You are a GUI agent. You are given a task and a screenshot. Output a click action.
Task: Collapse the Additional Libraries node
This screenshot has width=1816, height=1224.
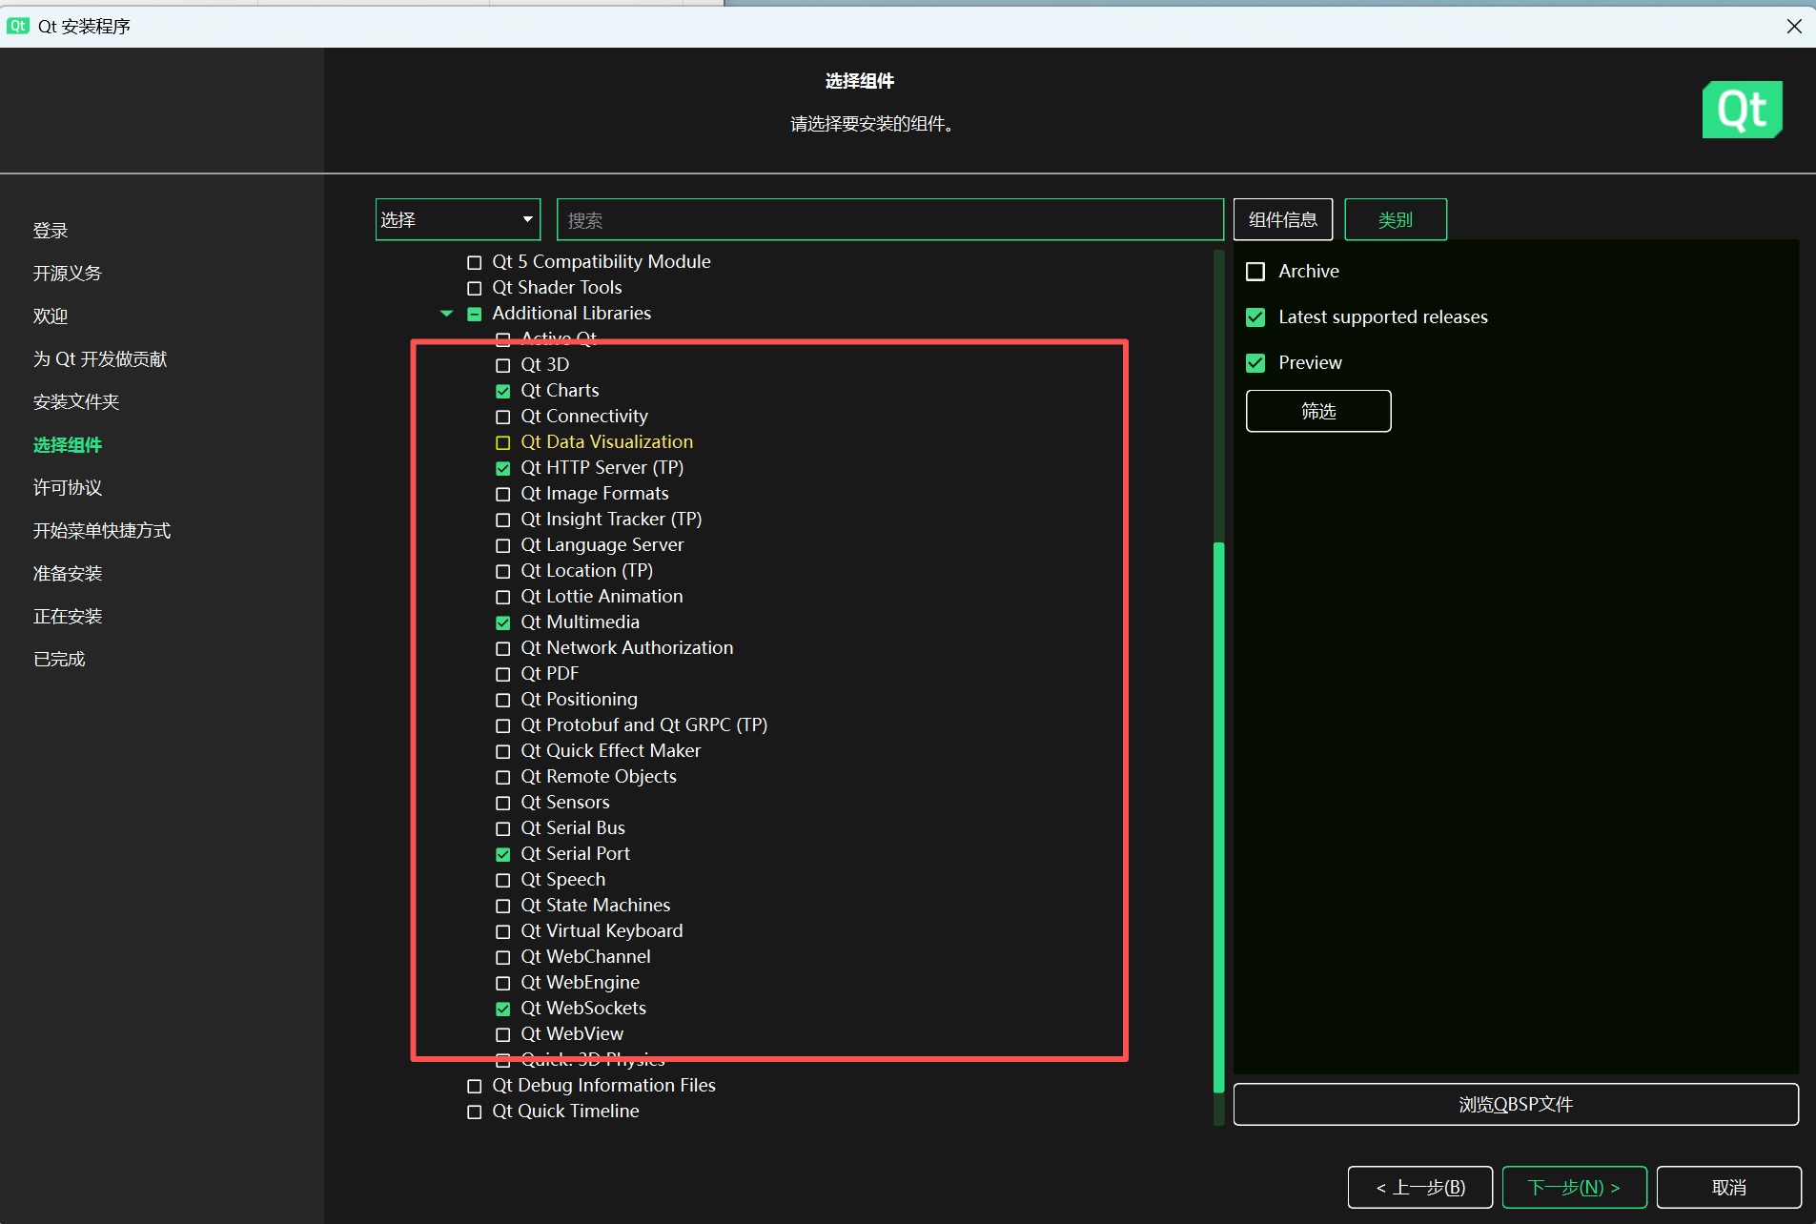[x=446, y=314]
